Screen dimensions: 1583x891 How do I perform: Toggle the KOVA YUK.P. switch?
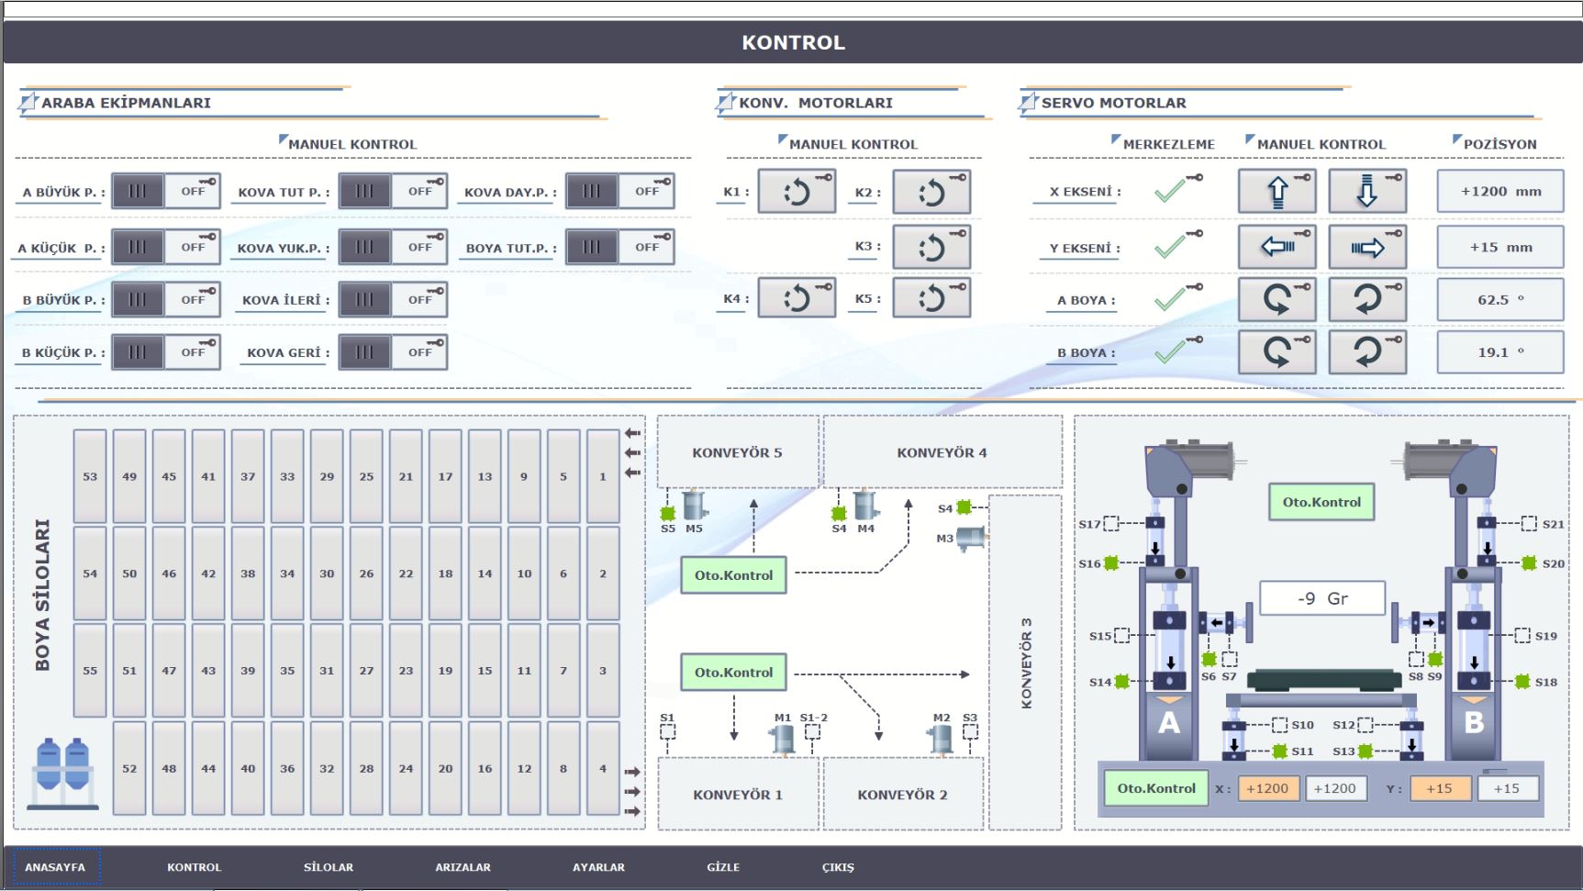(x=393, y=247)
